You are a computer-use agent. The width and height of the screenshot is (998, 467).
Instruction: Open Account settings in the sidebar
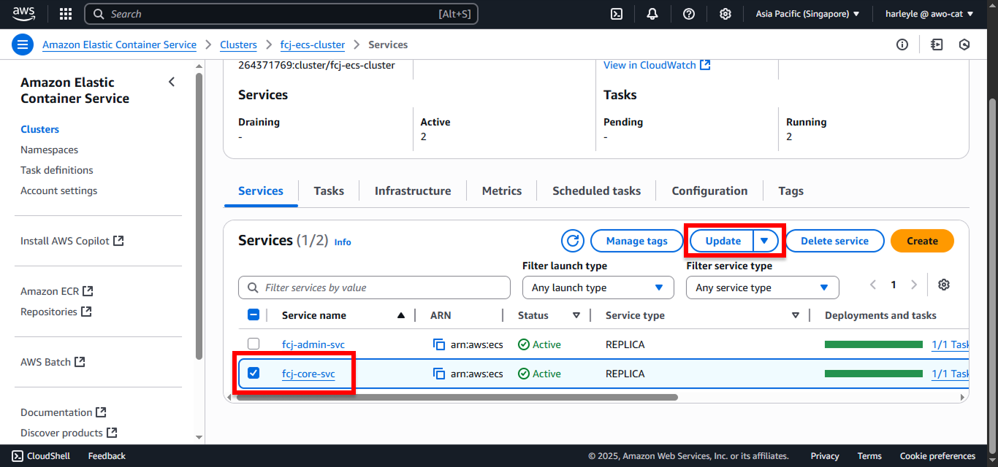coord(58,190)
